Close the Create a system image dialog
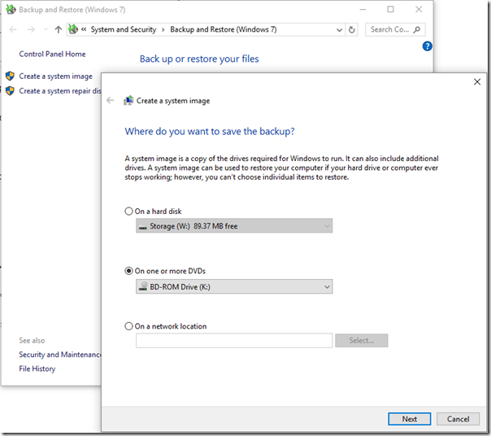 477,82
